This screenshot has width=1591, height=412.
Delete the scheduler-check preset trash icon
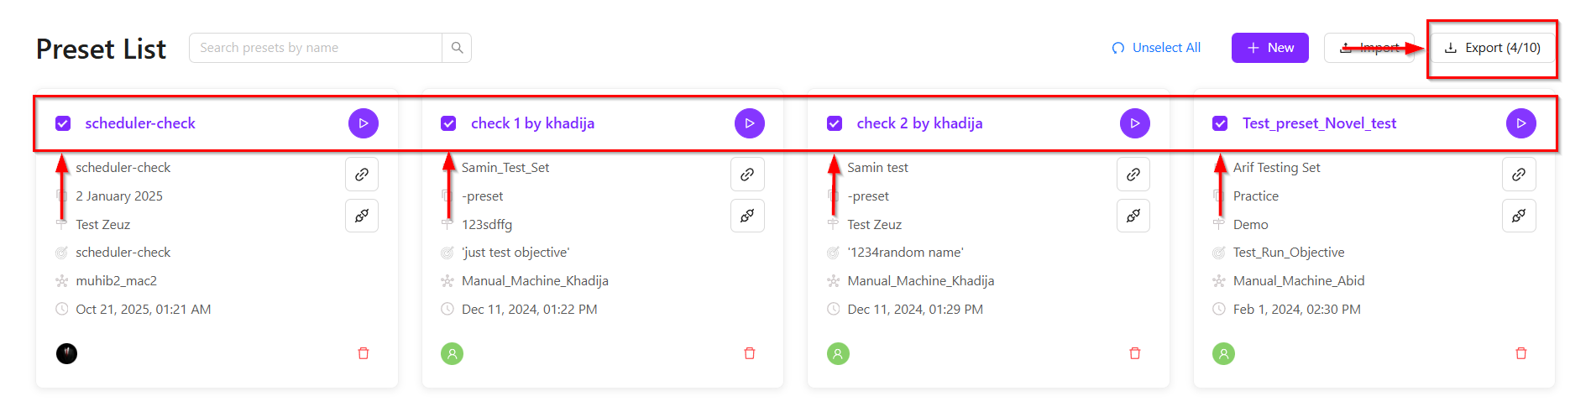pos(364,353)
